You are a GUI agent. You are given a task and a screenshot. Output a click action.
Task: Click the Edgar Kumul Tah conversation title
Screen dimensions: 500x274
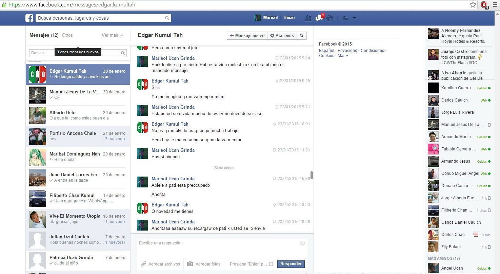(x=160, y=35)
